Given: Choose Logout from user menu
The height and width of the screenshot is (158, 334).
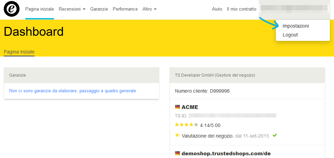Looking at the screenshot, I should (290, 35).
